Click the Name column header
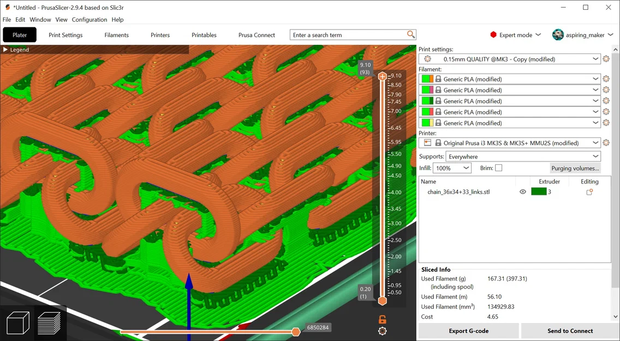Screen dimensions: 620x341 [x=428, y=181]
